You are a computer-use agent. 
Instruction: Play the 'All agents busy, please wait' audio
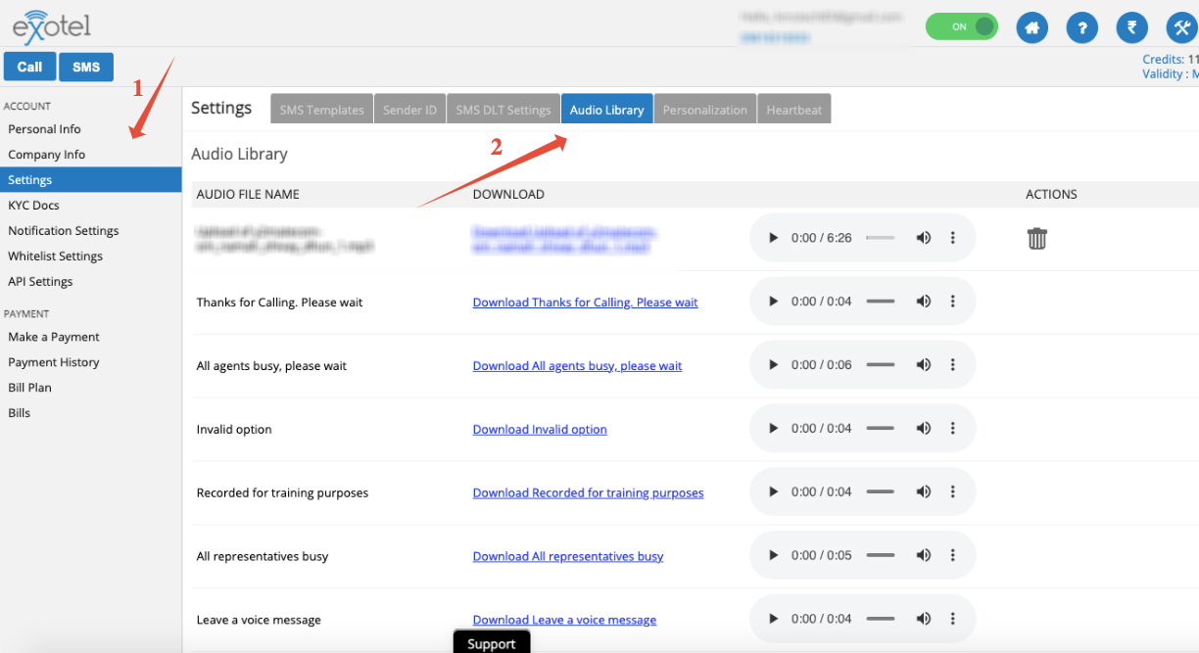coord(773,365)
